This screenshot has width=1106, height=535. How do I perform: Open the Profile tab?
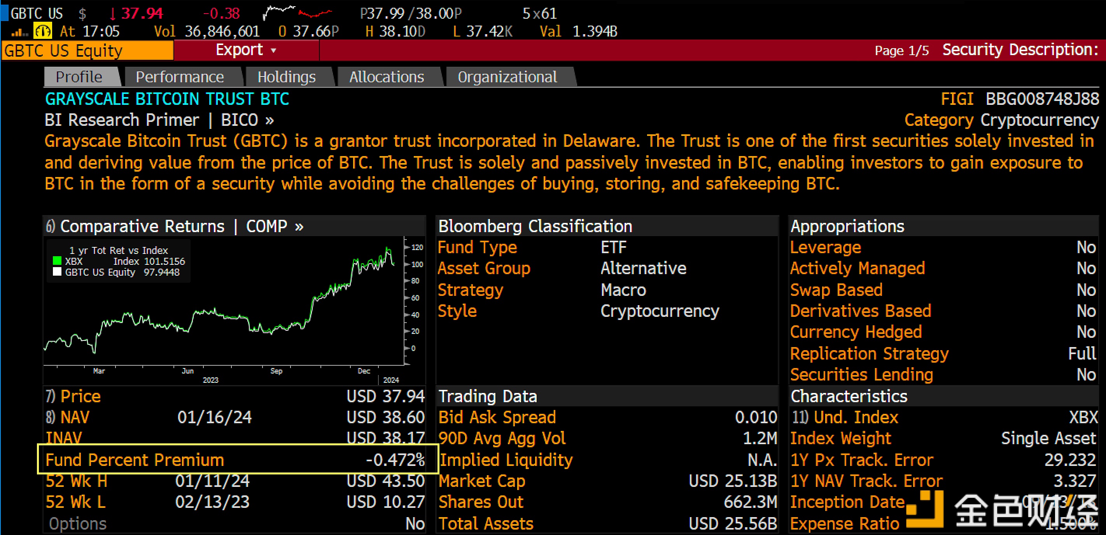click(x=79, y=77)
